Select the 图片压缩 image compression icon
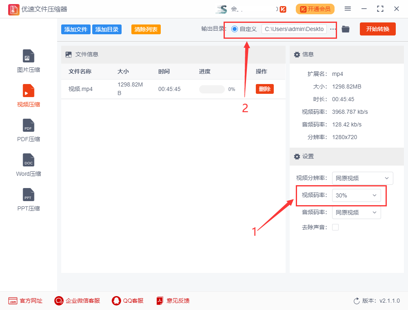Viewport: 408px width, 310px height. [29, 56]
